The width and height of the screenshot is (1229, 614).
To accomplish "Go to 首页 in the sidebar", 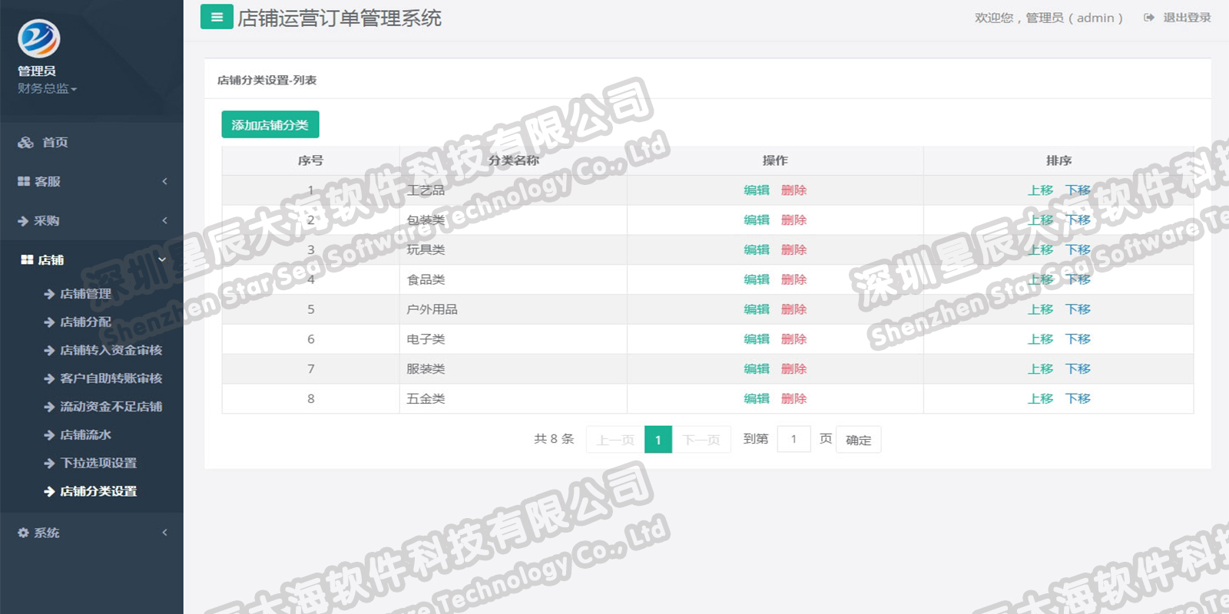I will tap(55, 142).
